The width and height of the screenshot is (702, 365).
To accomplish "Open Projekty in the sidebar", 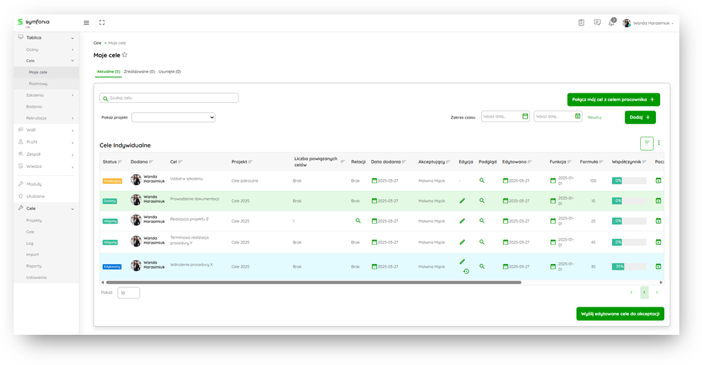I will 34,220.
